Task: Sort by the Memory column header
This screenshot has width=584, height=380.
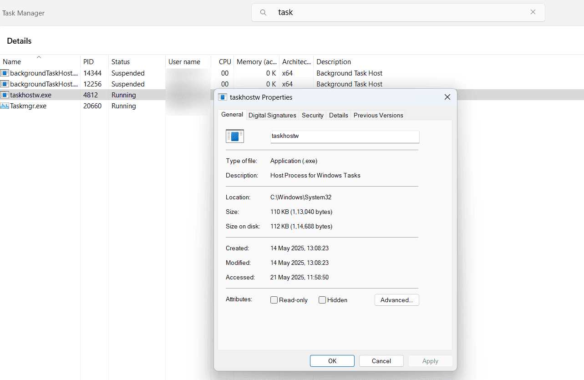Action: [x=257, y=61]
